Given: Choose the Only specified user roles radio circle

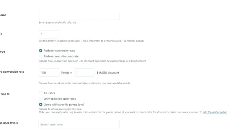Looking at the screenshot, I should point(41,99).
